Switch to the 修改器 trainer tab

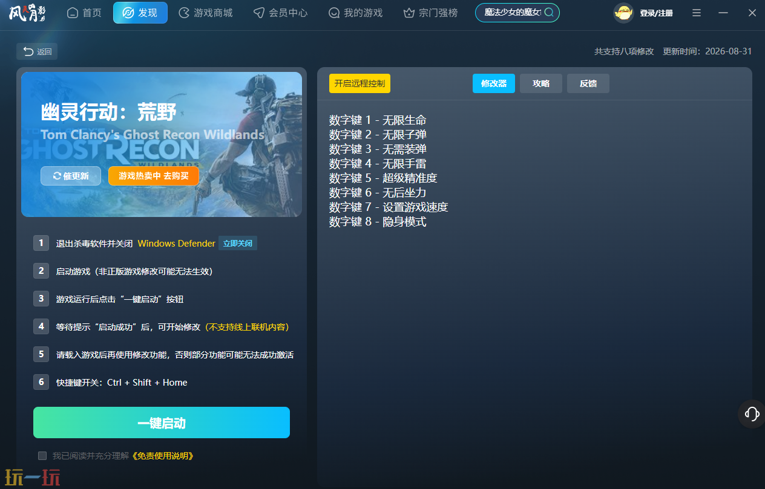(x=494, y=83)
